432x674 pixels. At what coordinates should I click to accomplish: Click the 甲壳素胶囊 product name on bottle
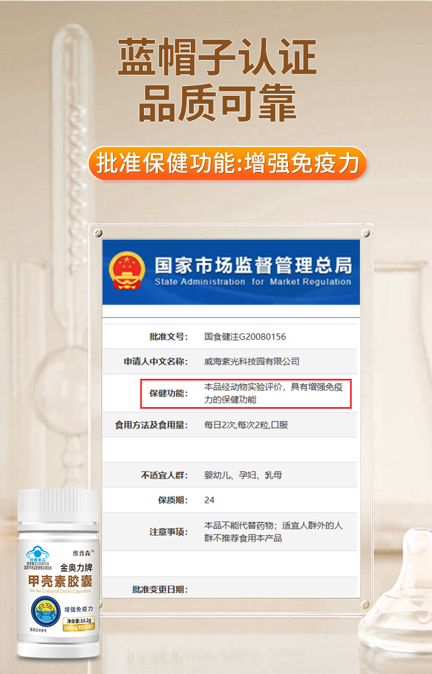[60, 582]
